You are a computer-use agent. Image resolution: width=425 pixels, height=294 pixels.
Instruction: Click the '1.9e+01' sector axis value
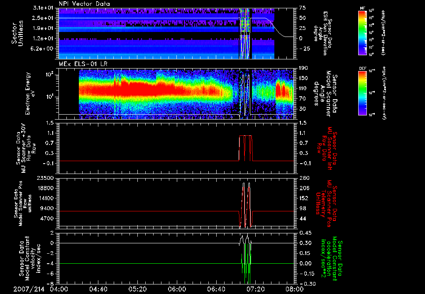[43, 28]
